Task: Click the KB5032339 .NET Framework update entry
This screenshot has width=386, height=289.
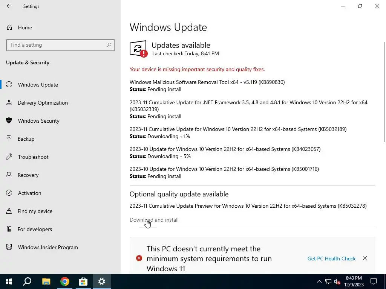Action: click(248, 106)
